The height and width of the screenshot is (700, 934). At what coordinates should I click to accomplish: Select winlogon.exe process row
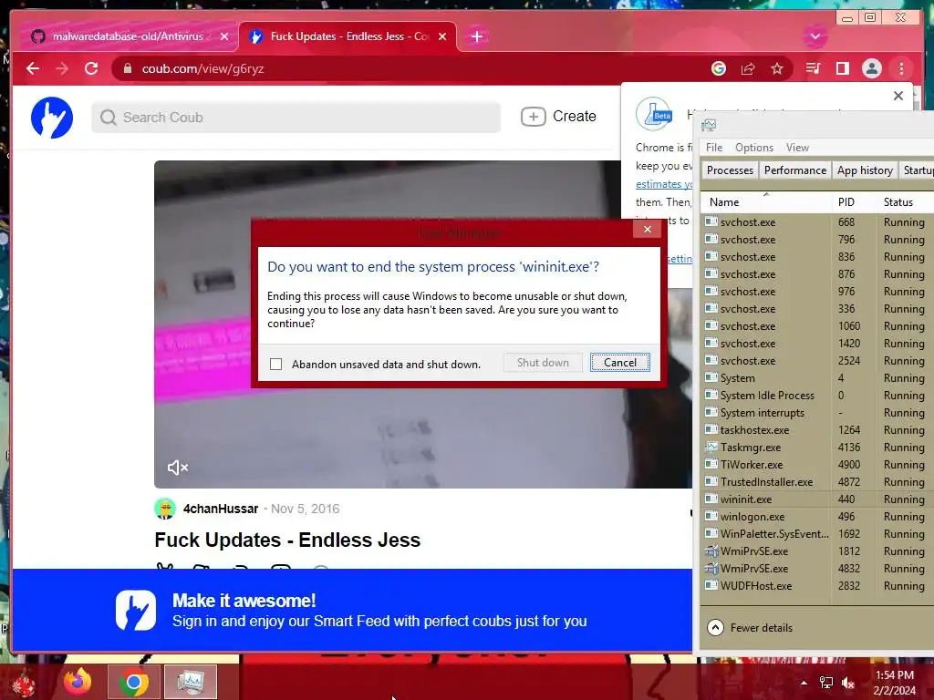pos(817,516)
